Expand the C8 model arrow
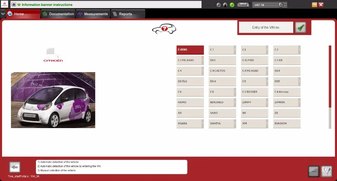Screen dimensions: 337x181 click(235, 92)
